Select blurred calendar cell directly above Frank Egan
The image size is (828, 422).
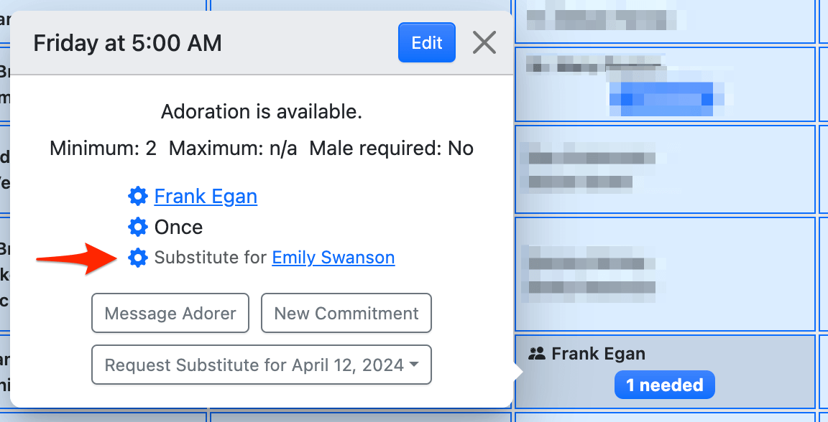[x=666, y=273]
